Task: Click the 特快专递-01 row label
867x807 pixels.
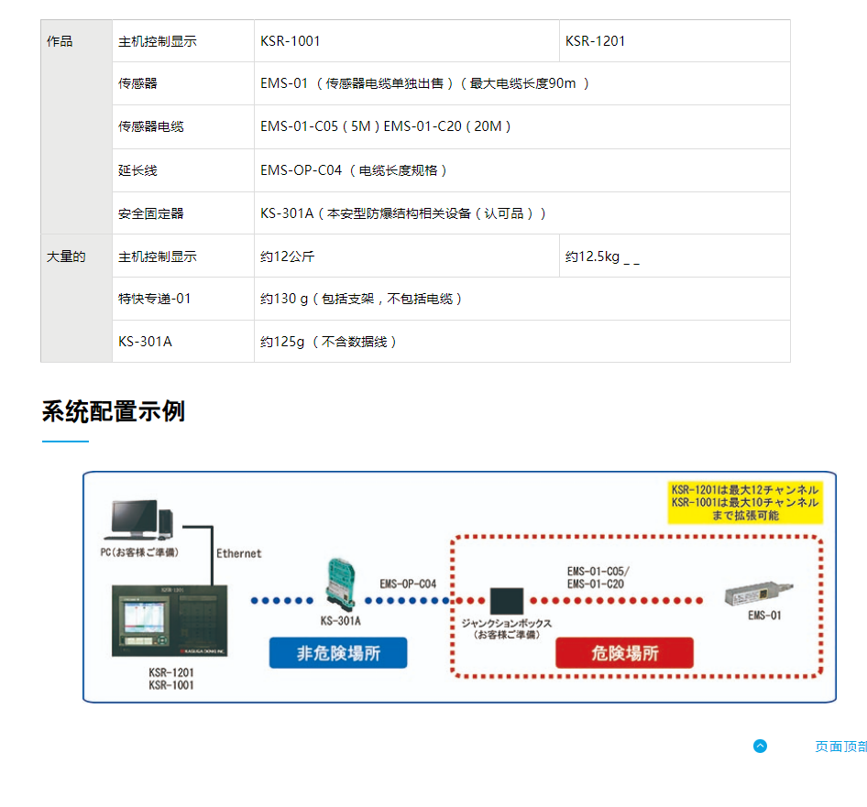Action: pyautogui.click(x=155, y=299)
